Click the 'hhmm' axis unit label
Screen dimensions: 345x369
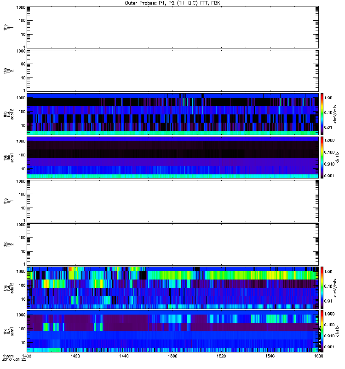tap(8, 356)
